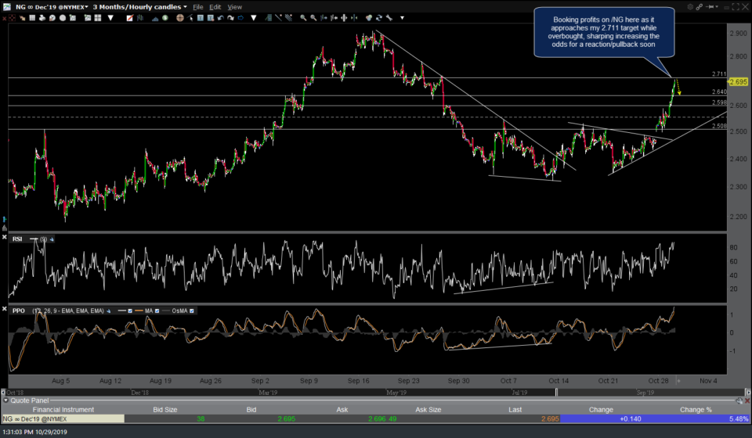
Task: Open the 3 Months/Hourly candles dropdown
Action: 139,6
